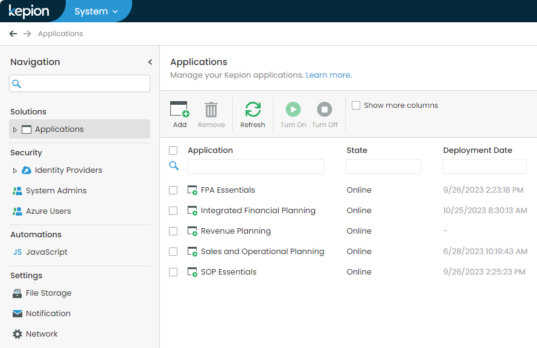Viewport: 537px width, 348px height.
Task: Open Azure Users
Action: [x=48, y=211]
